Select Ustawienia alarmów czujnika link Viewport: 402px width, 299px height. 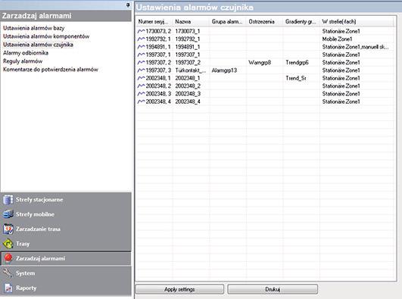tap(38, 45)
